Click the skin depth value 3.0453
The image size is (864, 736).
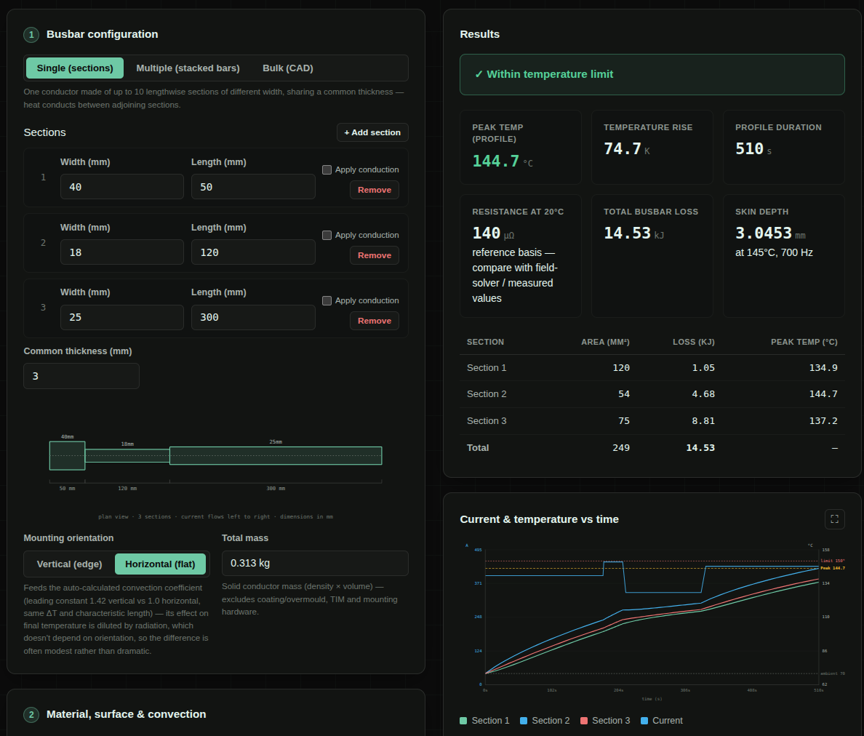point(763,233)
